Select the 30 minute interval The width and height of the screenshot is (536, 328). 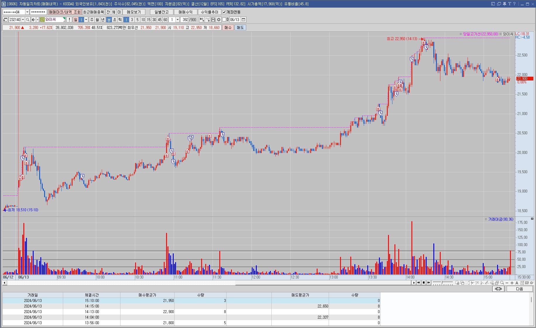[x=154, y=20]
